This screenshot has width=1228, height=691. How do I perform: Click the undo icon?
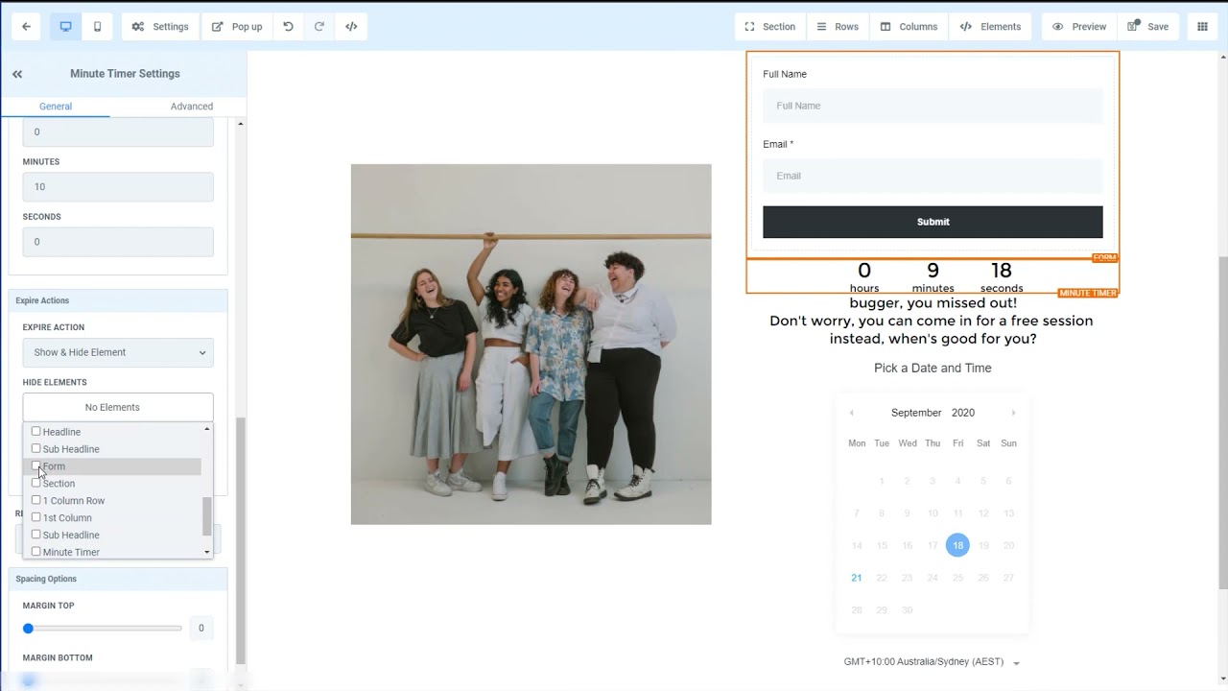[x=288, y=27]
